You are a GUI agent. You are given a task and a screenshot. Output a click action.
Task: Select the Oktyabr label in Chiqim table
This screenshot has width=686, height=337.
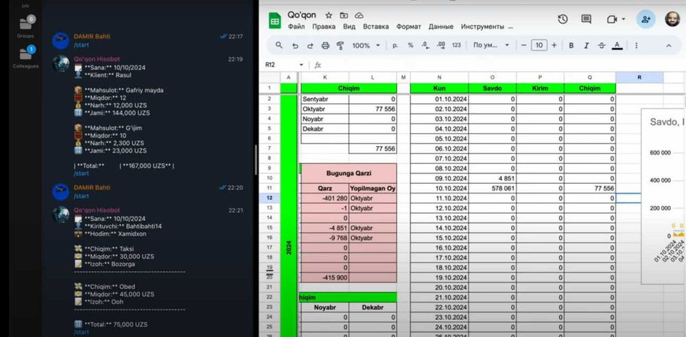pyautogui.click(x=324, y=109)
